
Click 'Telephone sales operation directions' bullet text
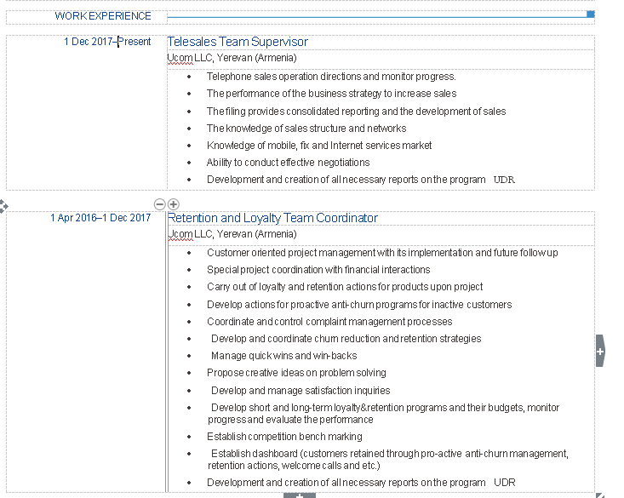330,77
